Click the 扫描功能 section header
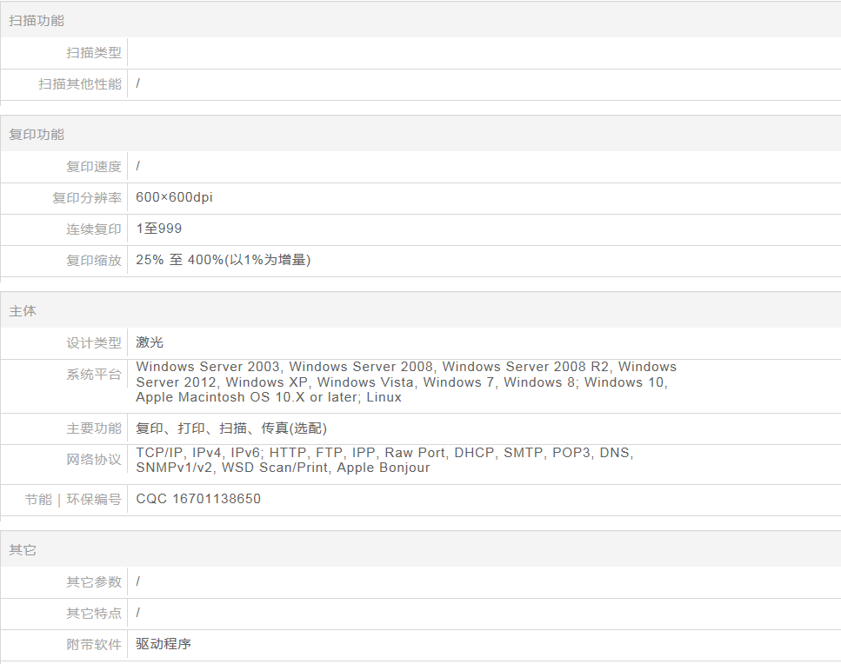Viewport: 841px width, 664px height. pos(37,20)
